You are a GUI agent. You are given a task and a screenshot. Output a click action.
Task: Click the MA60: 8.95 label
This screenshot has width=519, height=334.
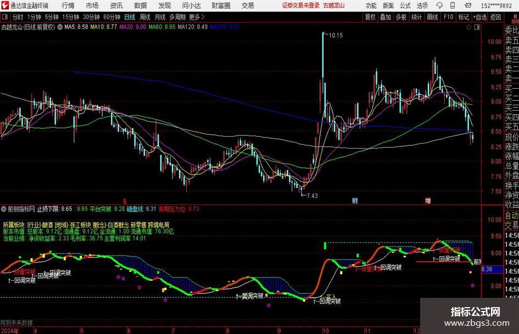(x=161, y=27)
